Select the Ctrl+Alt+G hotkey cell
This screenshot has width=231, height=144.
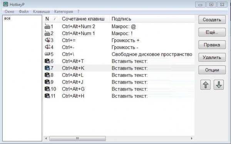point(73,89)
